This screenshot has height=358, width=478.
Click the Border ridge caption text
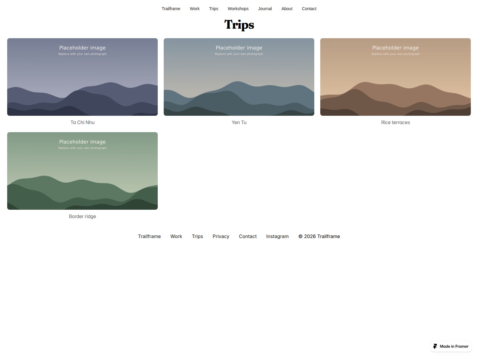(x=82, y=216)
